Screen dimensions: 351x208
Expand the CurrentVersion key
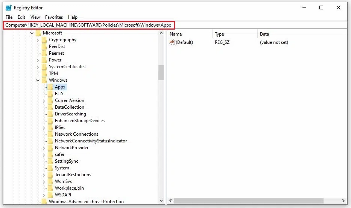click(x=44, y=100)
